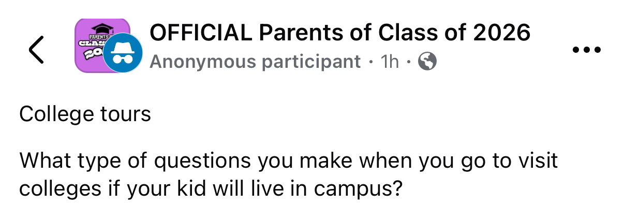Screen dimensions: 624x219
Task: Return to the previous screen with back arrow
Action: click(x=36, y=50)
